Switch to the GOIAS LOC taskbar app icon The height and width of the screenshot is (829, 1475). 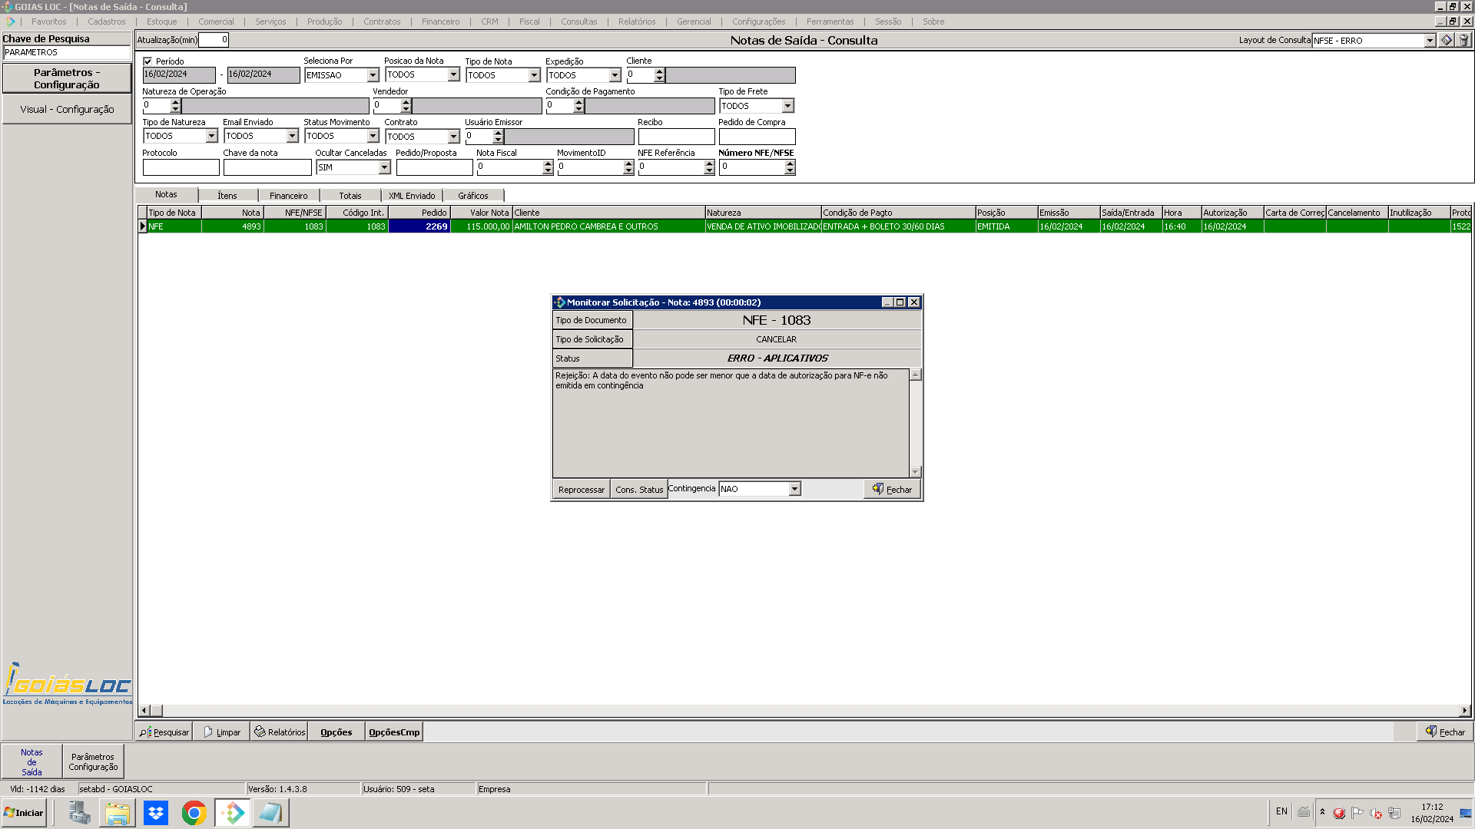233,813
